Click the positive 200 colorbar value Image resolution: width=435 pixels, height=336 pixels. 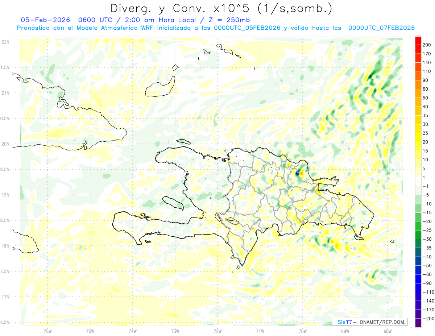click(426, 45)
